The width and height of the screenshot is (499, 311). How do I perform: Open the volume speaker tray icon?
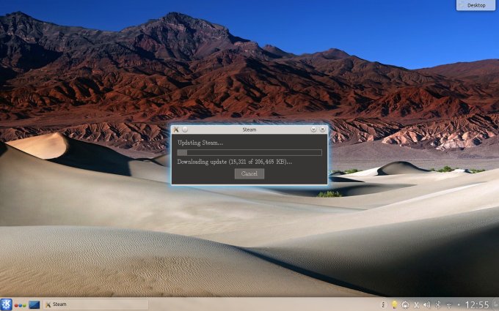[427, 304]
